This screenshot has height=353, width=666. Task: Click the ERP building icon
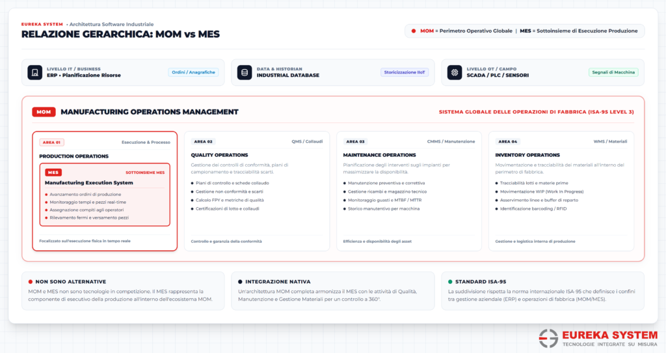click(35, 72)
